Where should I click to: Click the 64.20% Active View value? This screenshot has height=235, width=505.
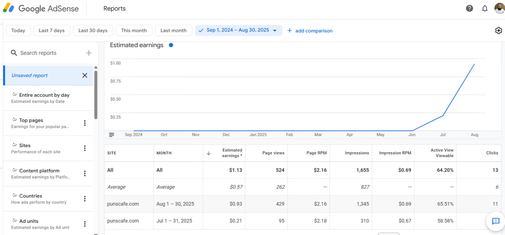pos(445,170)
